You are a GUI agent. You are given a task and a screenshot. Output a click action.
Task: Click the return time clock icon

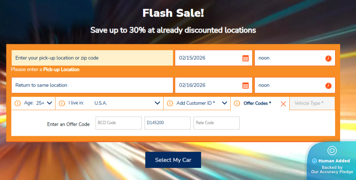click(x=328, y=86)
